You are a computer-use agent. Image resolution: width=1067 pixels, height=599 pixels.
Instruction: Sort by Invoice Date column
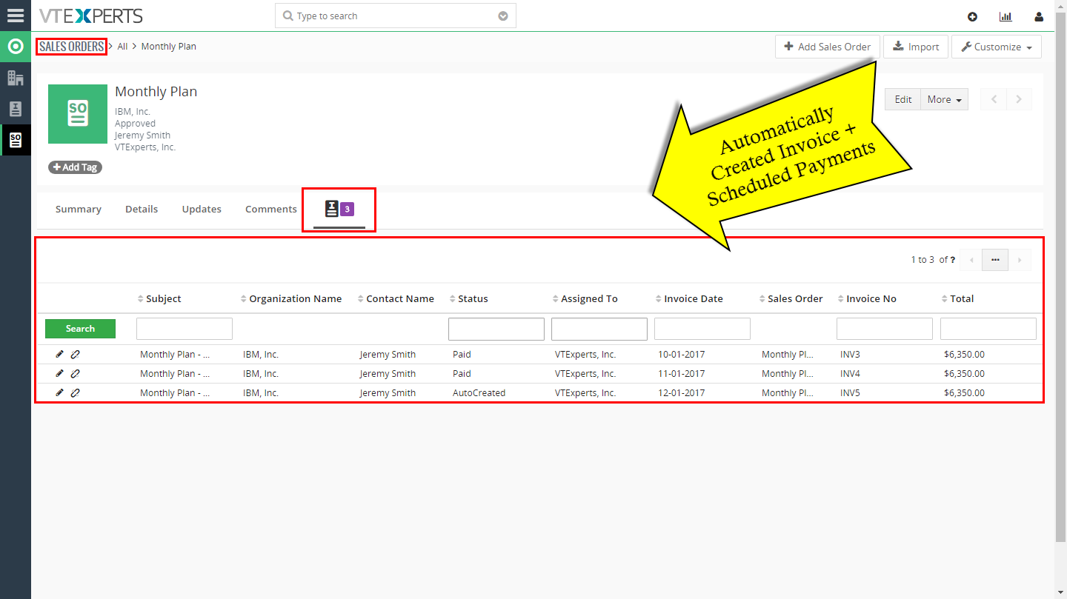(x=689, y=298)
